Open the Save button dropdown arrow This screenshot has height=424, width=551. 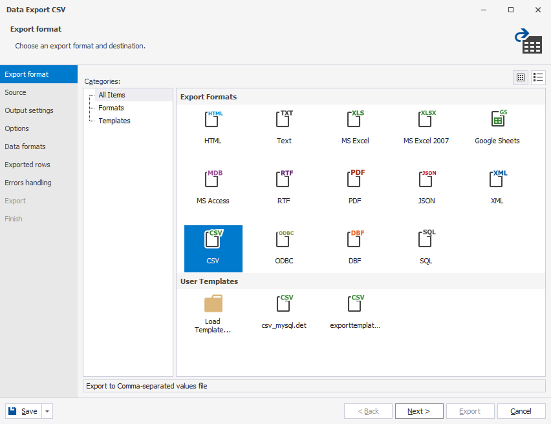pos(48,411)
